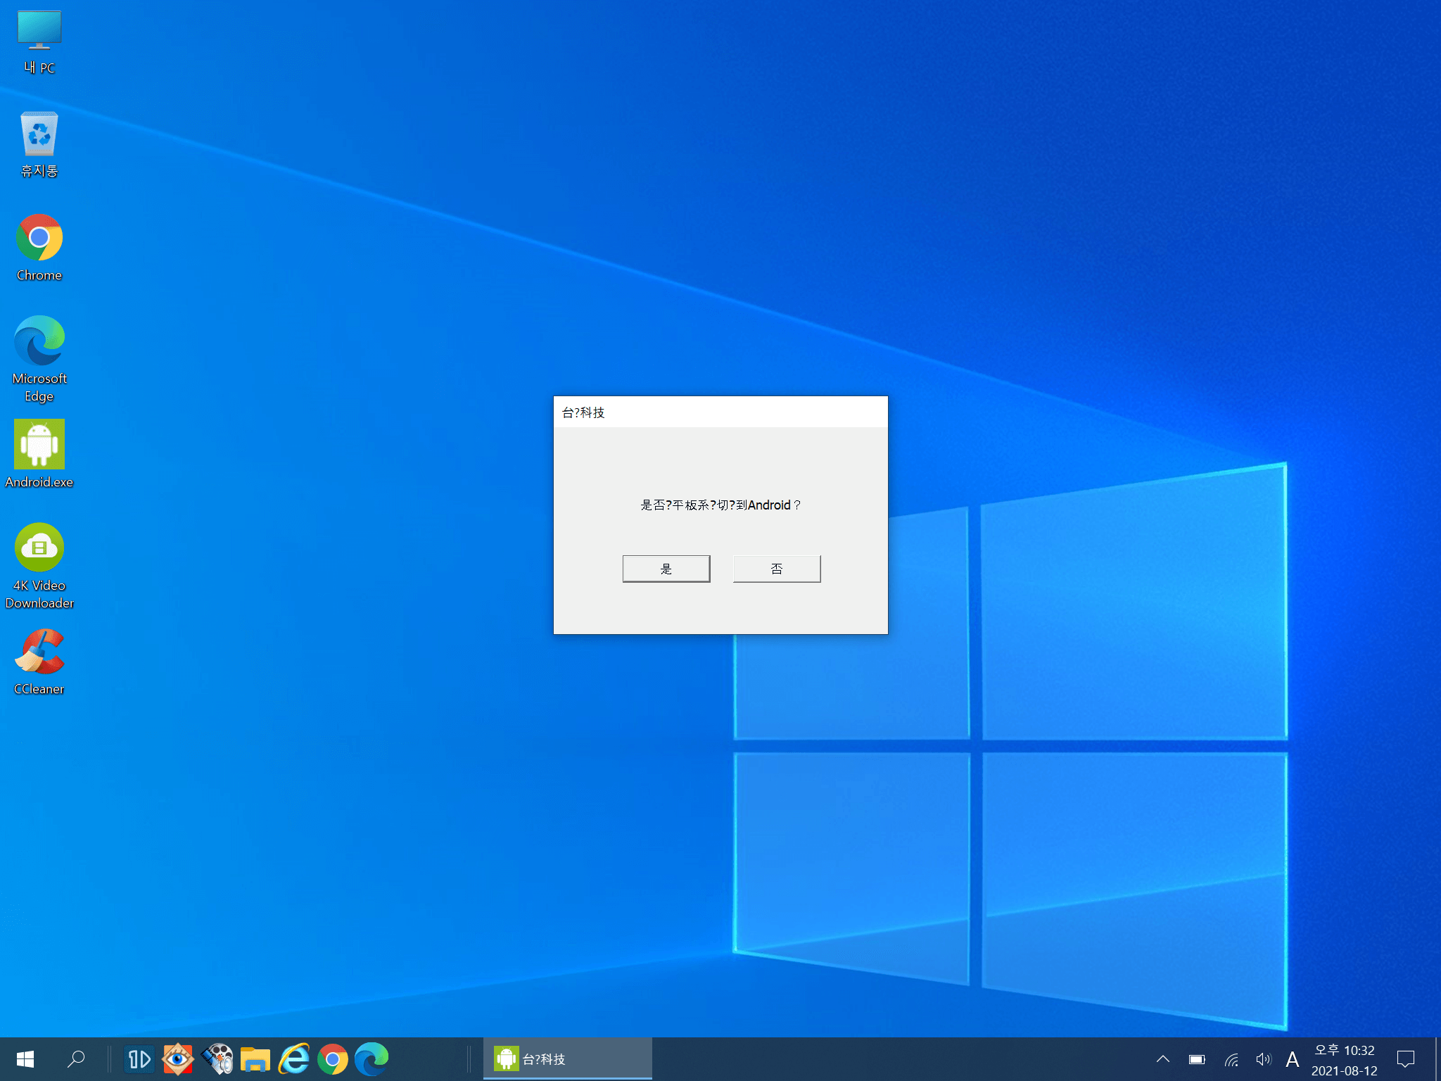Viewport: 1441px width, 1081px height.
Task: Toggle the input language indicator A
Action: (1293, 1059)
